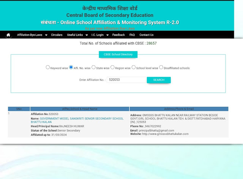
Task: Open the FAQ page
Action: [x=132, y=35]
